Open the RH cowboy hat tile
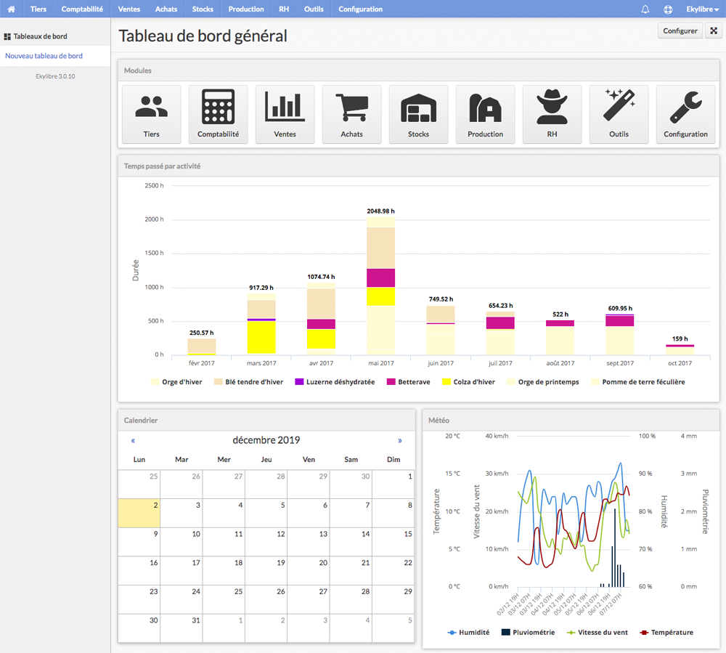This screenshot has width=726, height=653. tap(552, 114)
